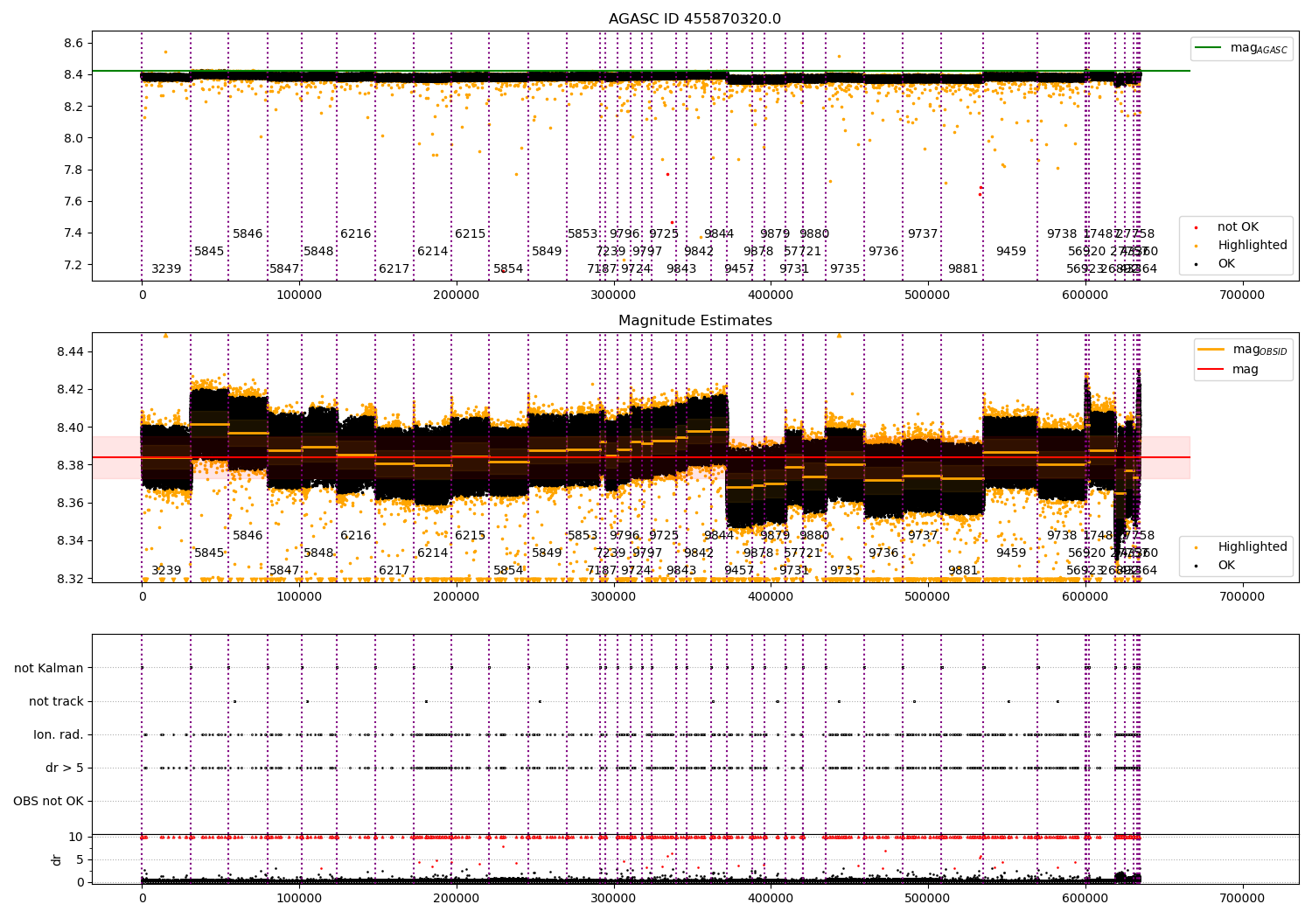
Task: Click the 'not track' axis label
Action: [x=56, y=701]
